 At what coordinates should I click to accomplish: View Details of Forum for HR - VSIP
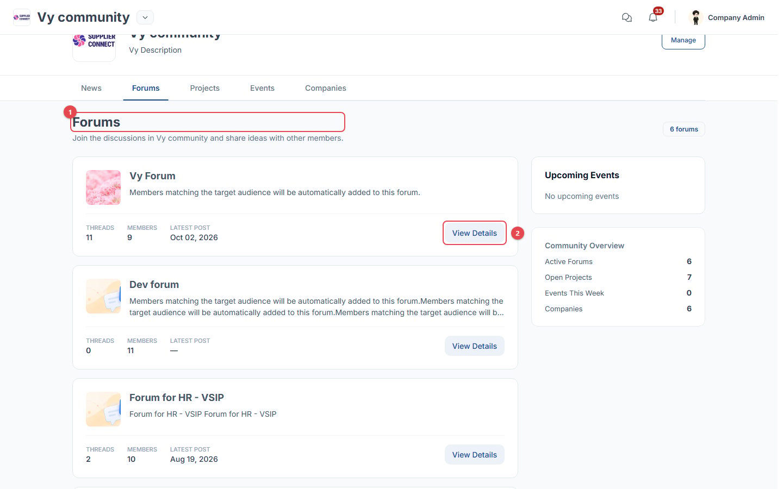tap(475, 455)
